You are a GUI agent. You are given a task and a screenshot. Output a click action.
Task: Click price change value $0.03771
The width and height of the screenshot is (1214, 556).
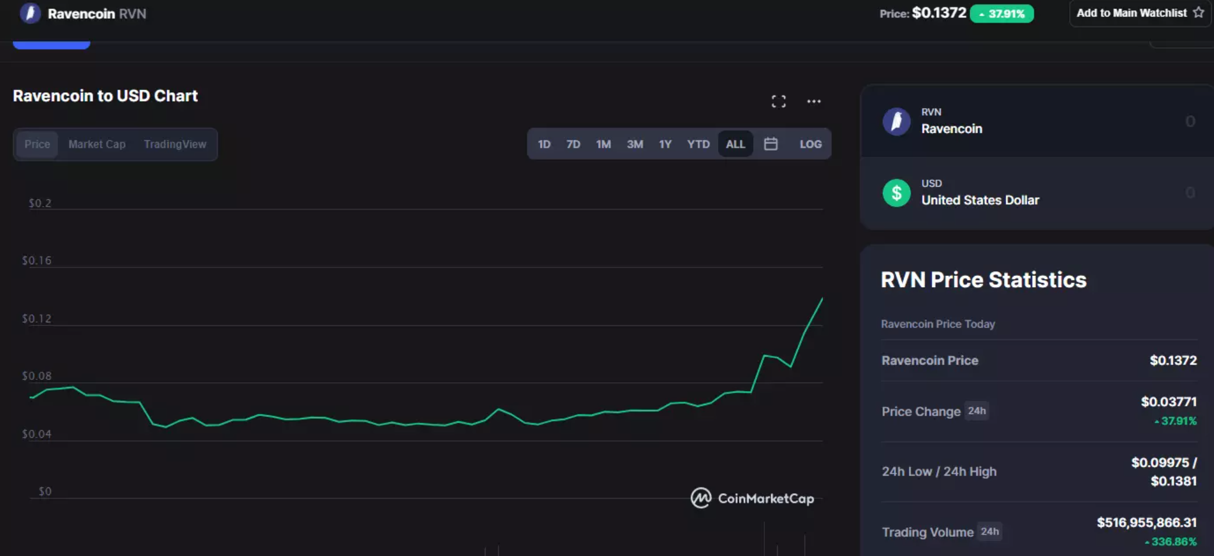[1168, 402]
